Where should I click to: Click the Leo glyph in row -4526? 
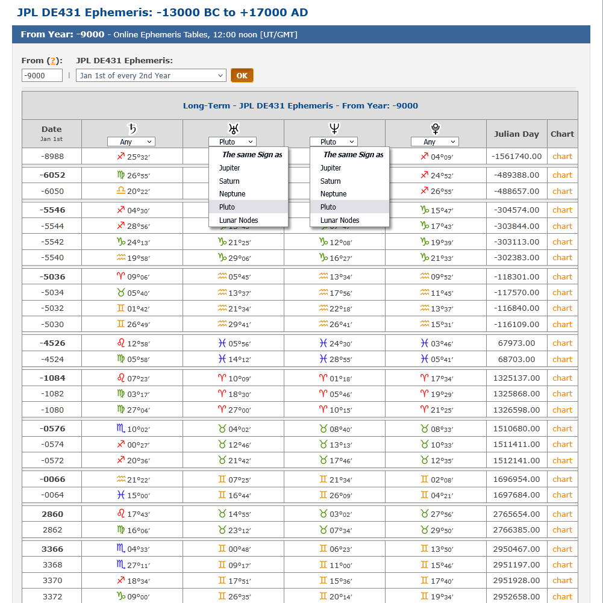pyautogui.click(x=120, y=343)
